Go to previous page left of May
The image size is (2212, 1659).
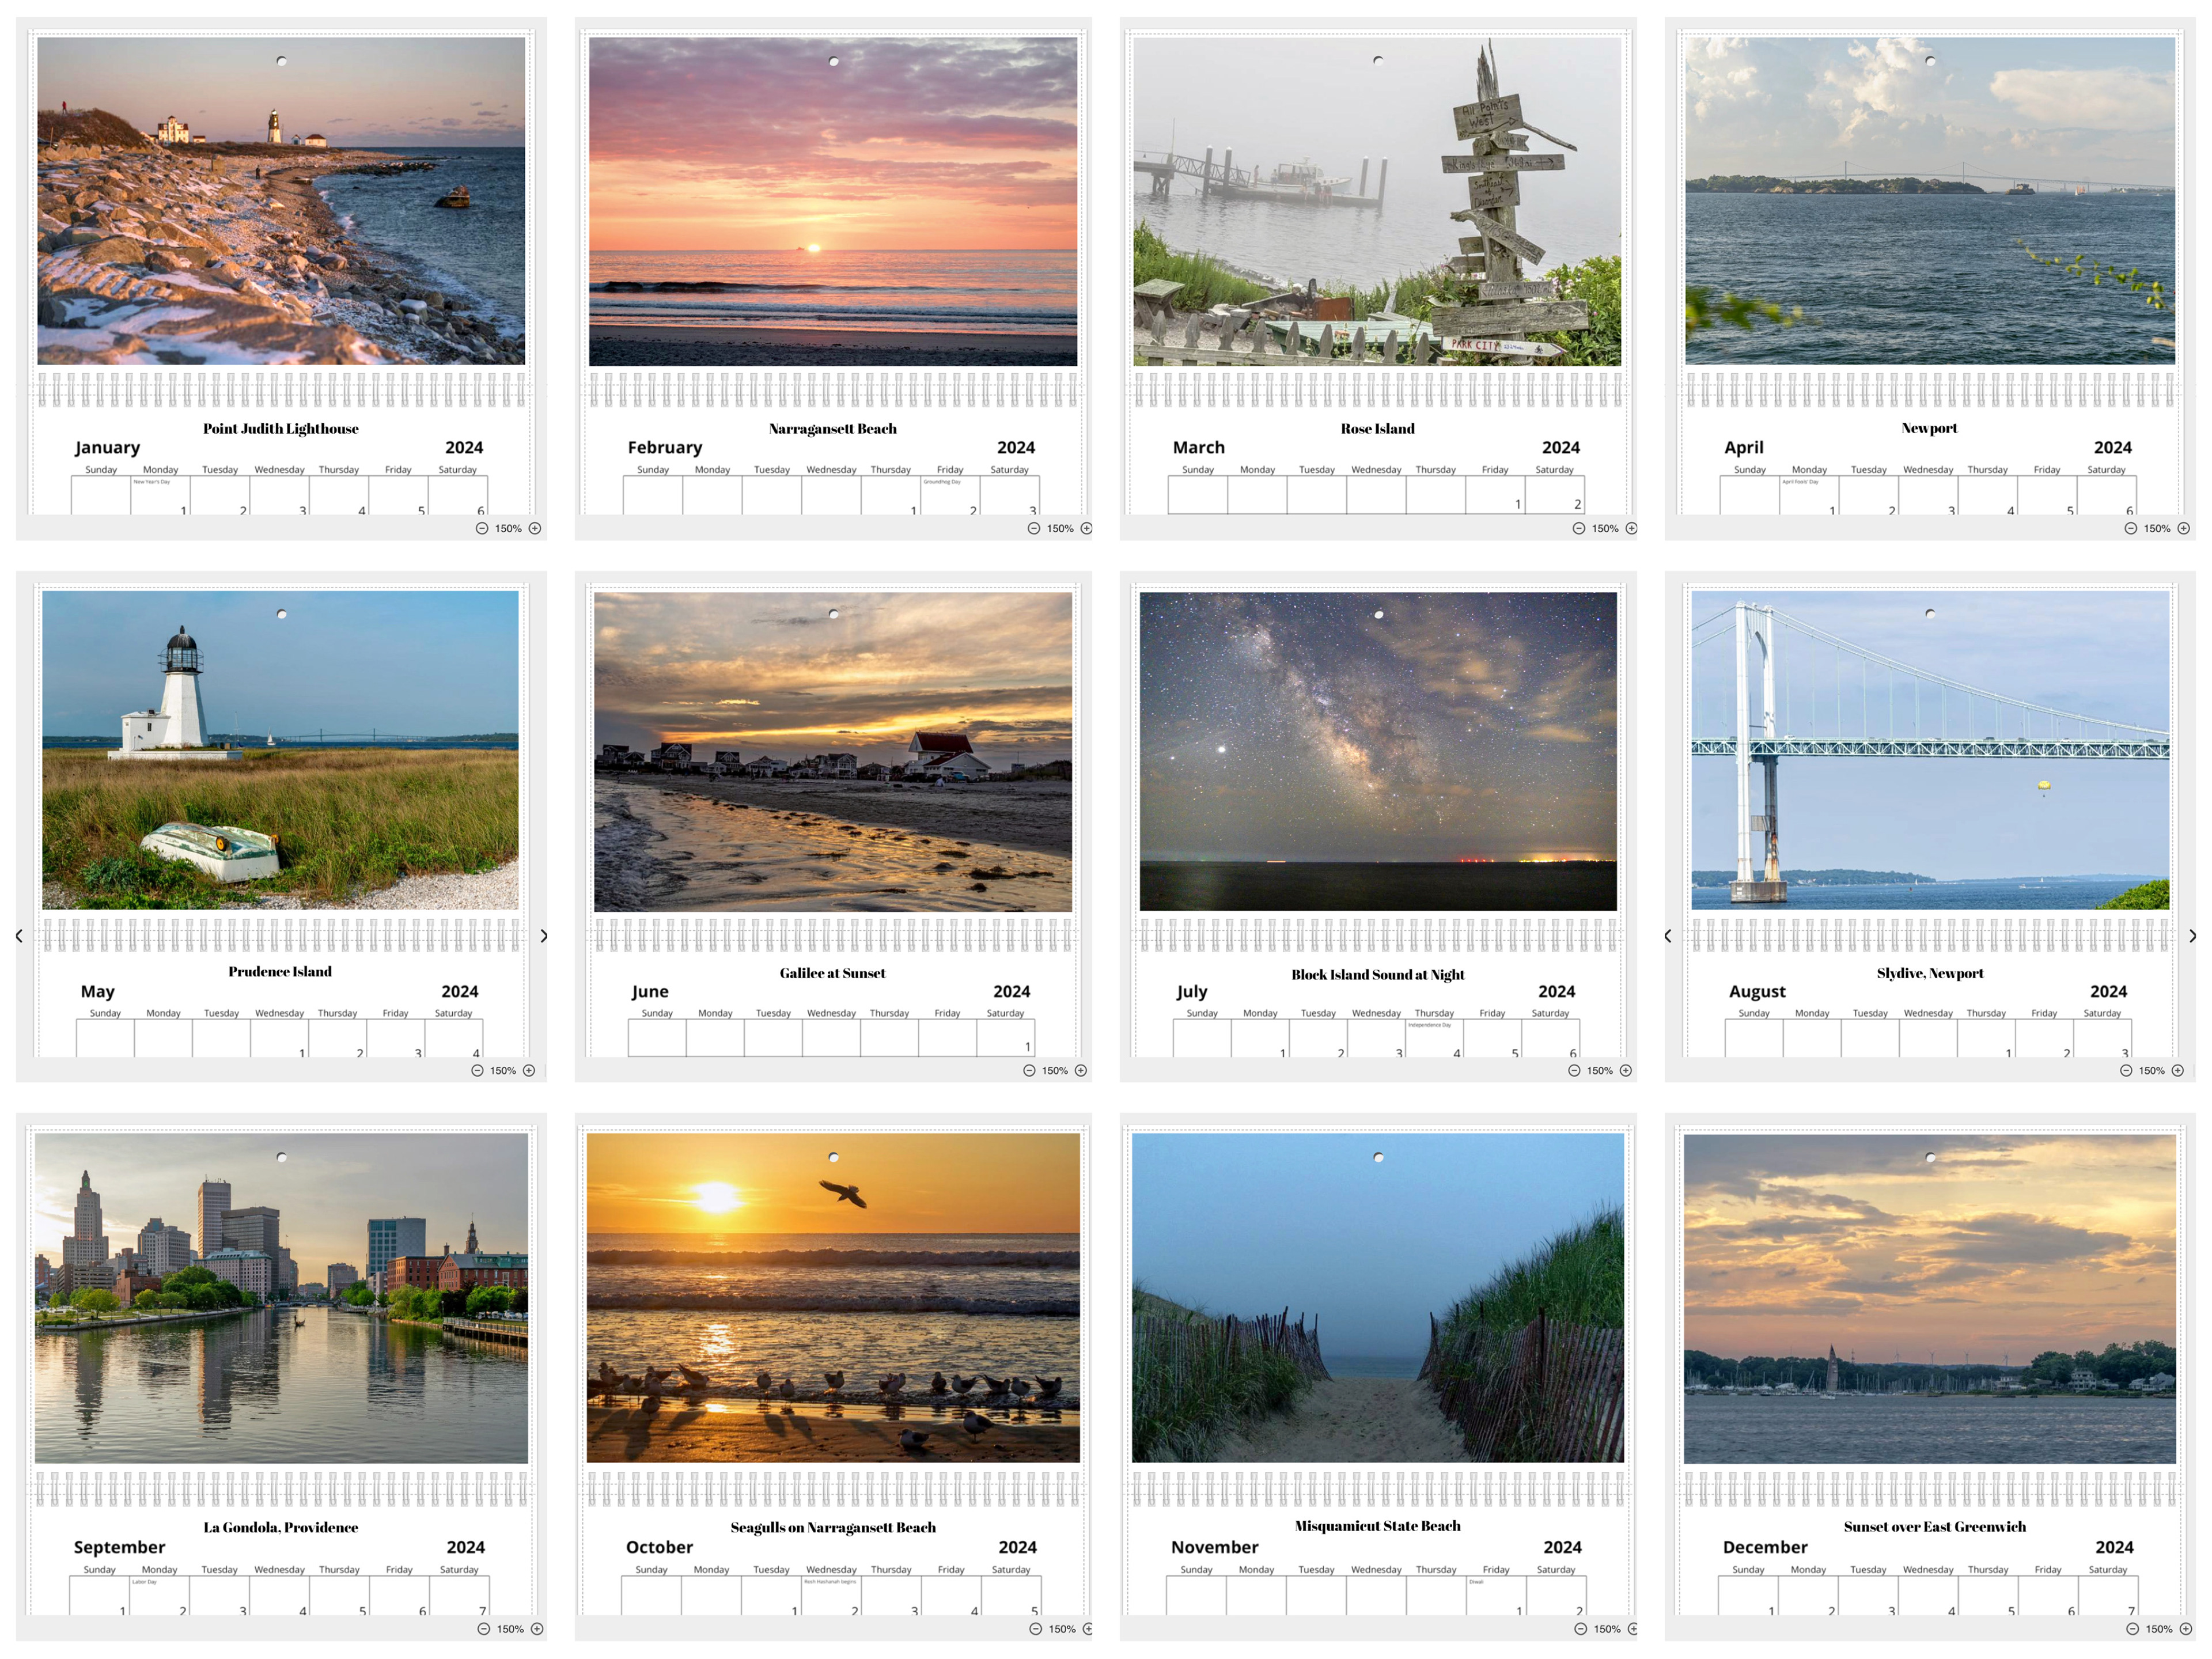click(x=19, y=936)
